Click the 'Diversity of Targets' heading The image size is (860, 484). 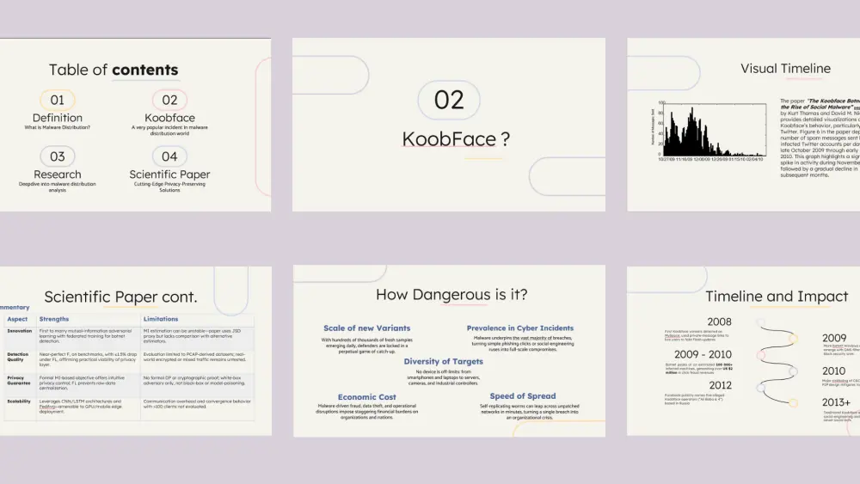coord(443,362)
